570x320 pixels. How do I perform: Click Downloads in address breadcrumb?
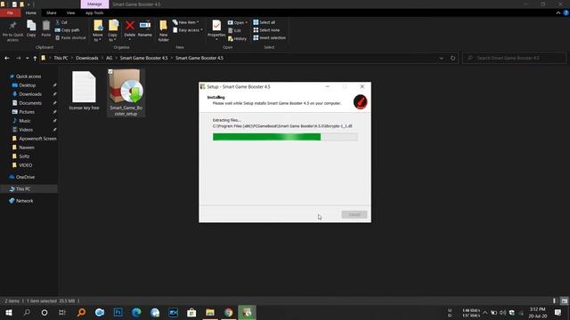87,58
